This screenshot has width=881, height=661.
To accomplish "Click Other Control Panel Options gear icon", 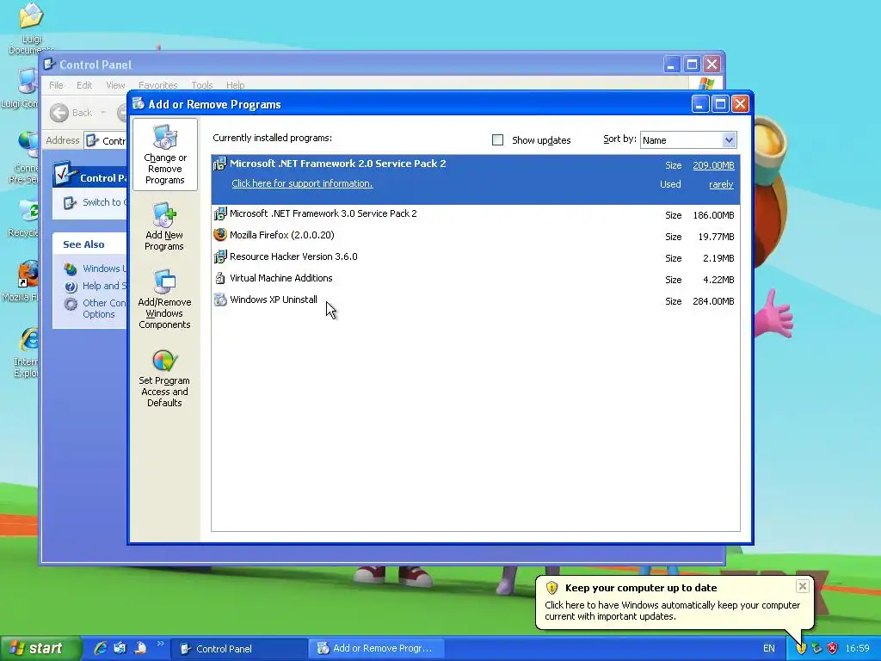I will tap(71, 304).
